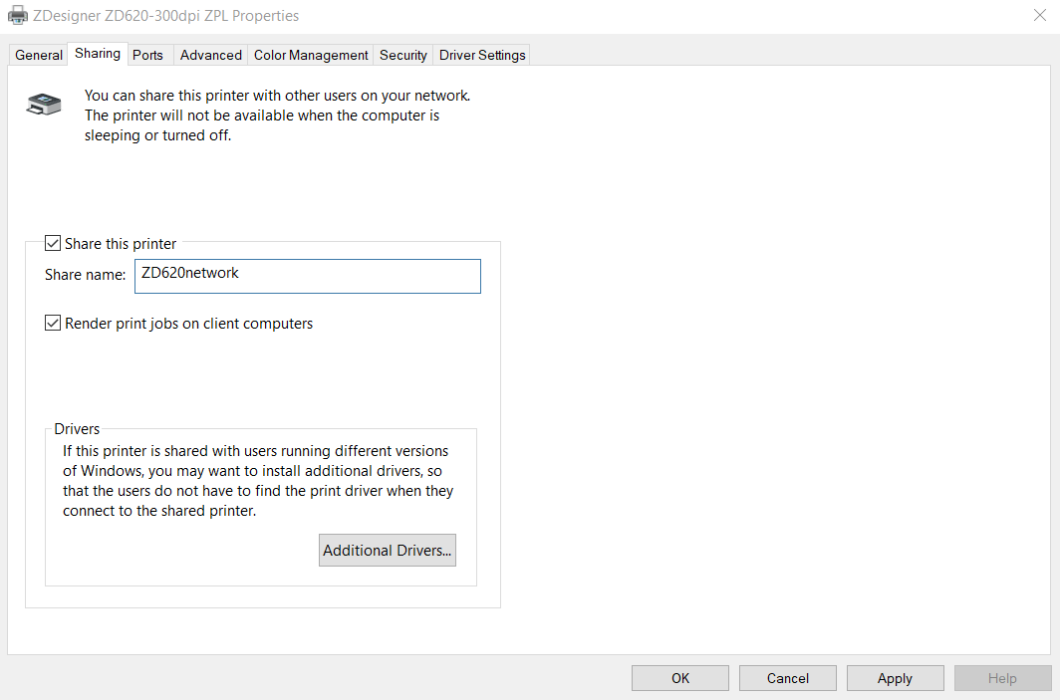
Task: Open the Ports tab
Action: coord(148,55)
